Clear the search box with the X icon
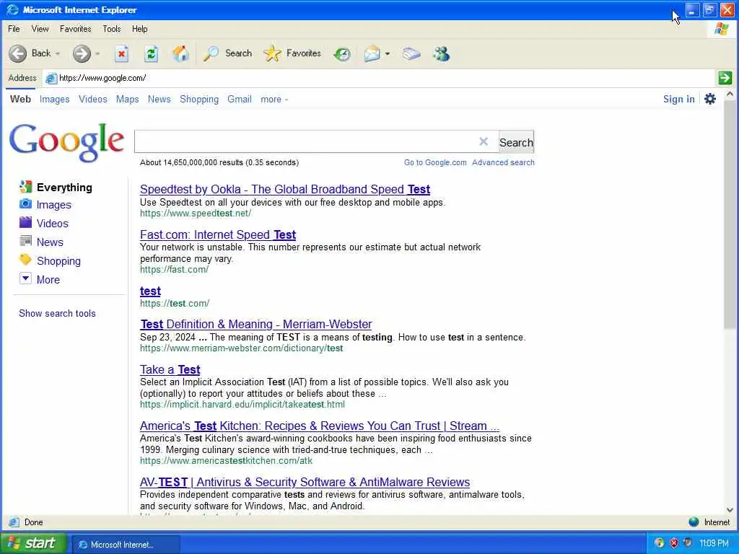The image size is (739, 554). pyautogui.click(x=484, y=141)
